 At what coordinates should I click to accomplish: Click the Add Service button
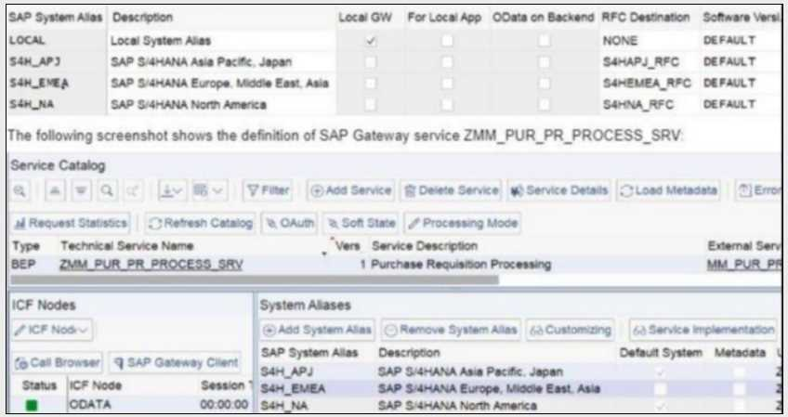coord(350,190)
